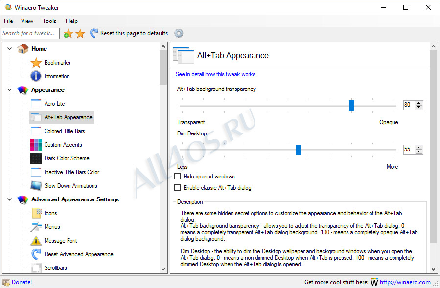Screen dimensions: 440x288
Task: Click the add bookmark star with plus icon
Action: pyautogui.click(x=68, y=34)
